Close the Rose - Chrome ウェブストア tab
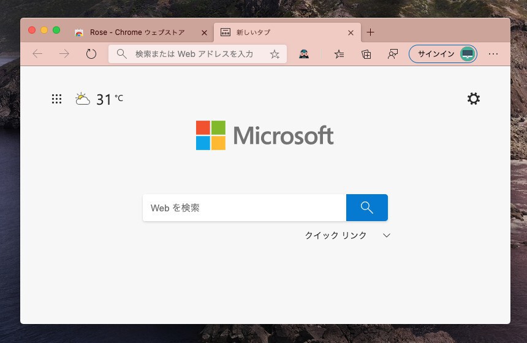 click(x=204, y=32)
